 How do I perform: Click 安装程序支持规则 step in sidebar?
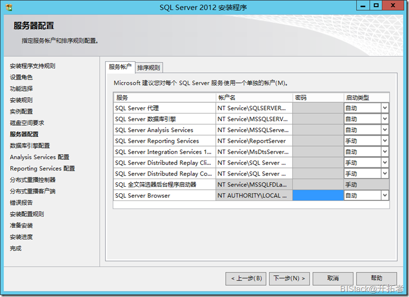(x=33, y=66)
